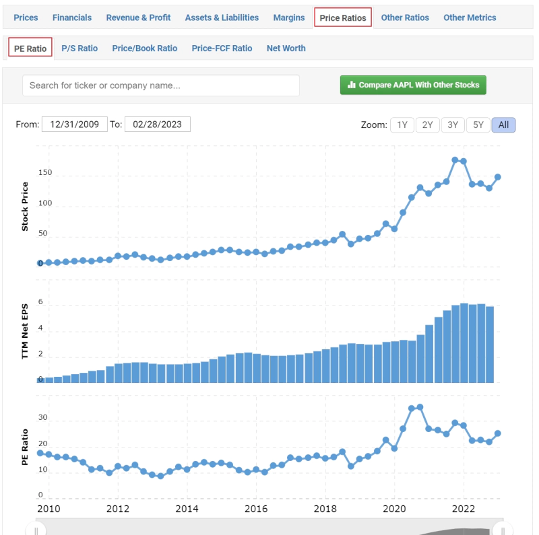Click the 2016 x-axis label

[256, 509]
